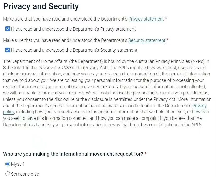Viewport: 216px width, 177px height.
Task: Uncheck the Security statement acknowledgement checkbox
Action: pyautogui.click(x=8, y=50)
